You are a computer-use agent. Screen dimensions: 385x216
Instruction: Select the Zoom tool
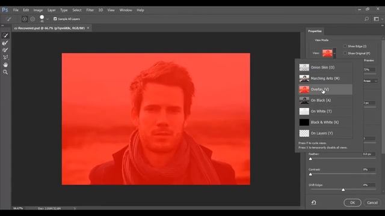[x=5, y=72]
